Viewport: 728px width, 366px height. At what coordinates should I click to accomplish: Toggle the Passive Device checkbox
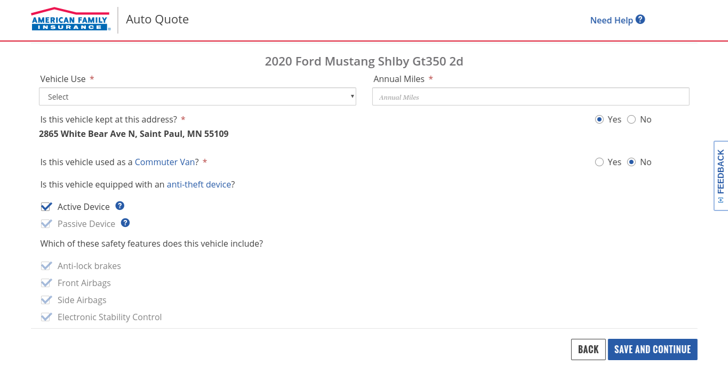click(46, 224)
